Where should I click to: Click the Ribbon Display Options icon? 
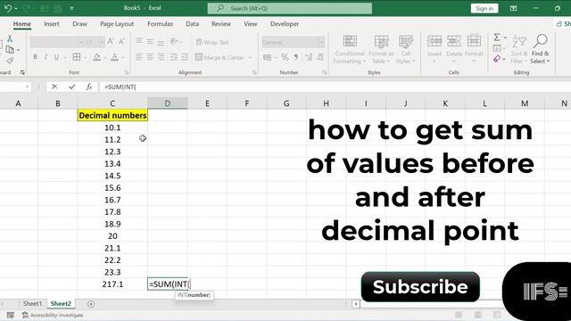coord(514,8)
